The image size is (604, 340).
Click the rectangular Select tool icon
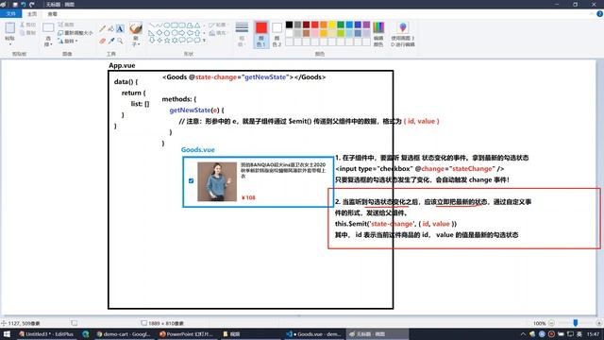pos(48,27)
